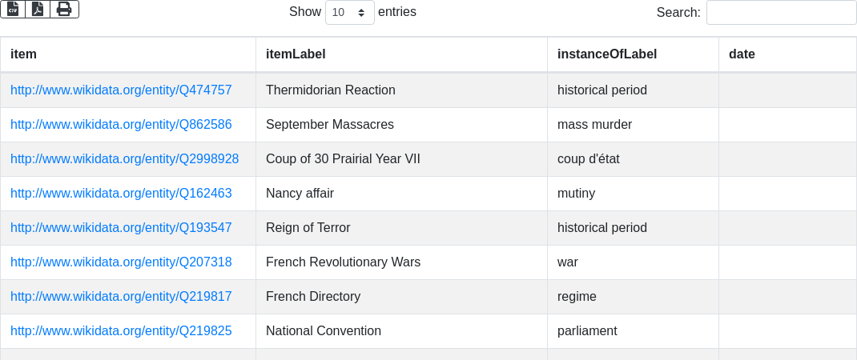Image resolution: width=857 pixels, height=360 pixels.
Task: Sort by the itemLabel column header
Action: coord(401,54)
